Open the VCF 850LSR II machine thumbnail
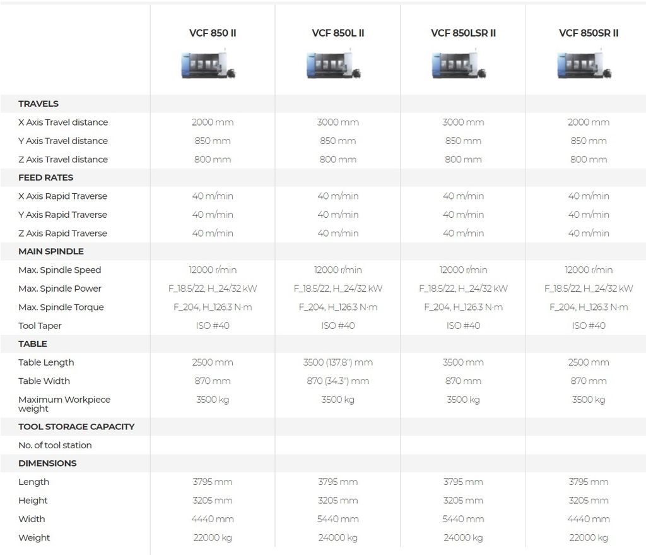 point(459,64)
